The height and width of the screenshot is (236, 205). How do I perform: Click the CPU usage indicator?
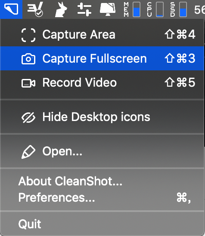(155, 9)
